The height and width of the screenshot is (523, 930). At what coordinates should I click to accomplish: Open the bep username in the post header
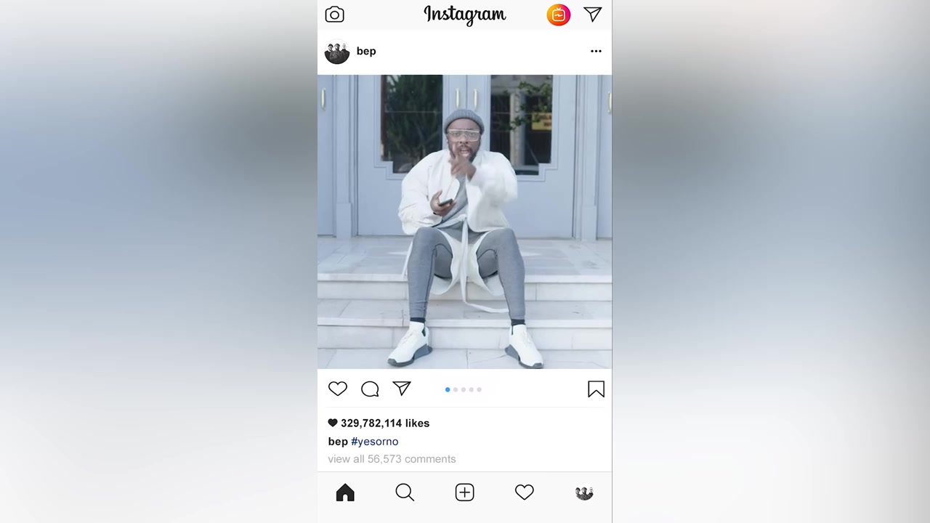366,51
